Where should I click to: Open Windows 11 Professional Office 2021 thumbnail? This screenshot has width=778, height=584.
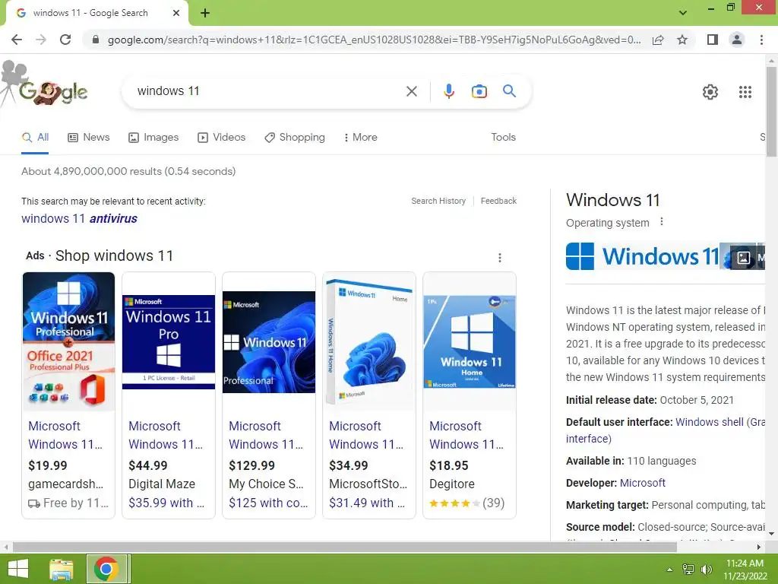(x=68, y=341)
